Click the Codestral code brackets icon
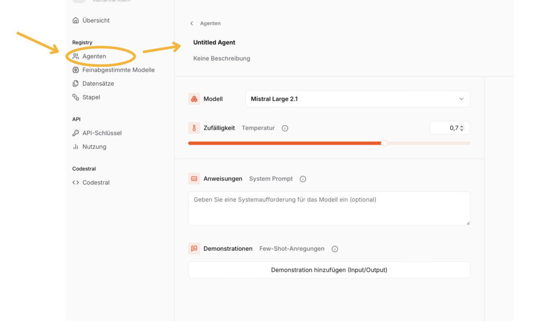This screenshot has width=543, height=335. pos(76,183)
